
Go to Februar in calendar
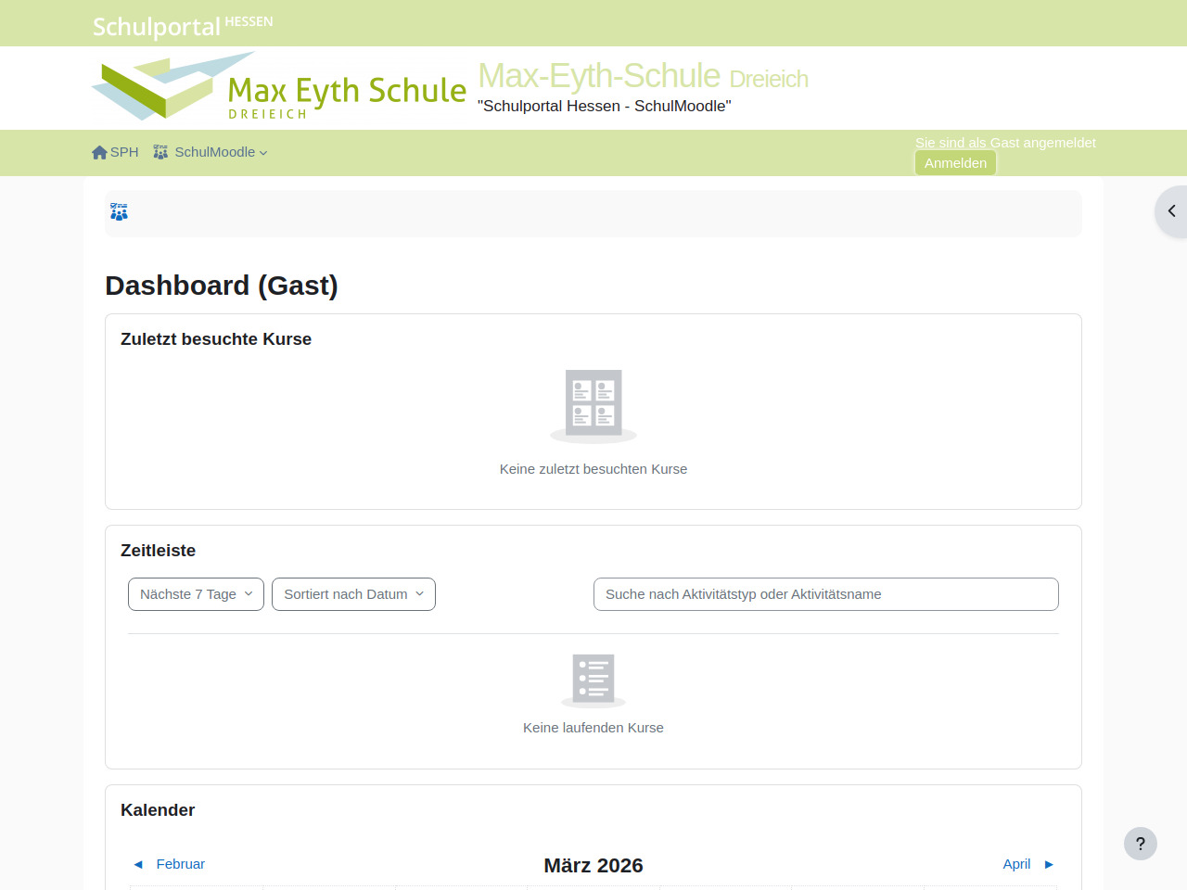pos(180,864)
